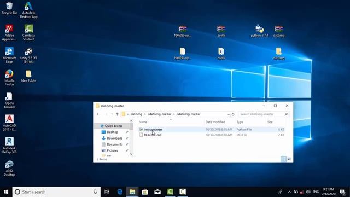Open Mail app from taskbar
Image resolution: width=350 pixels, height=197 pixels.
click(157, 192)
